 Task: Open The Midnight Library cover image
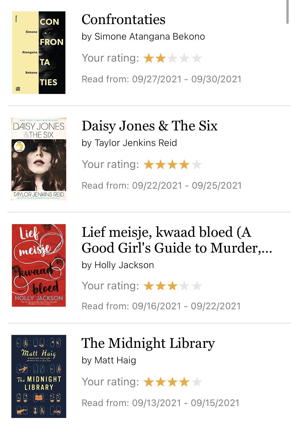pyautogui.click(x=39, y=376)
